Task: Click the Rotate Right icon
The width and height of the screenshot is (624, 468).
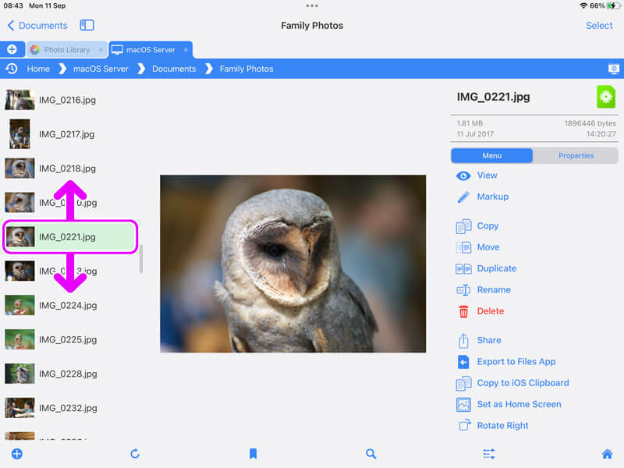Action: coord(464,425)
